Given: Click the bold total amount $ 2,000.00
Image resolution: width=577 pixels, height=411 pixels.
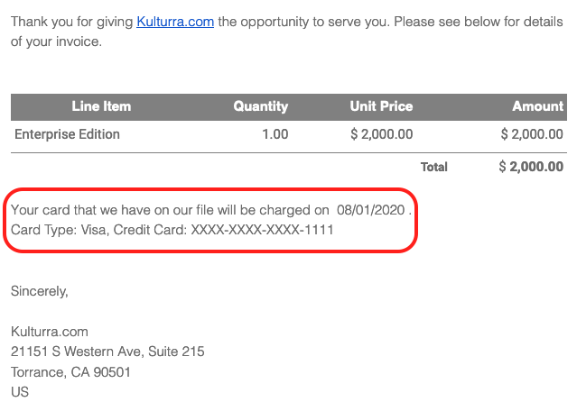Looking at the screenshot, I should click(531, 167).
